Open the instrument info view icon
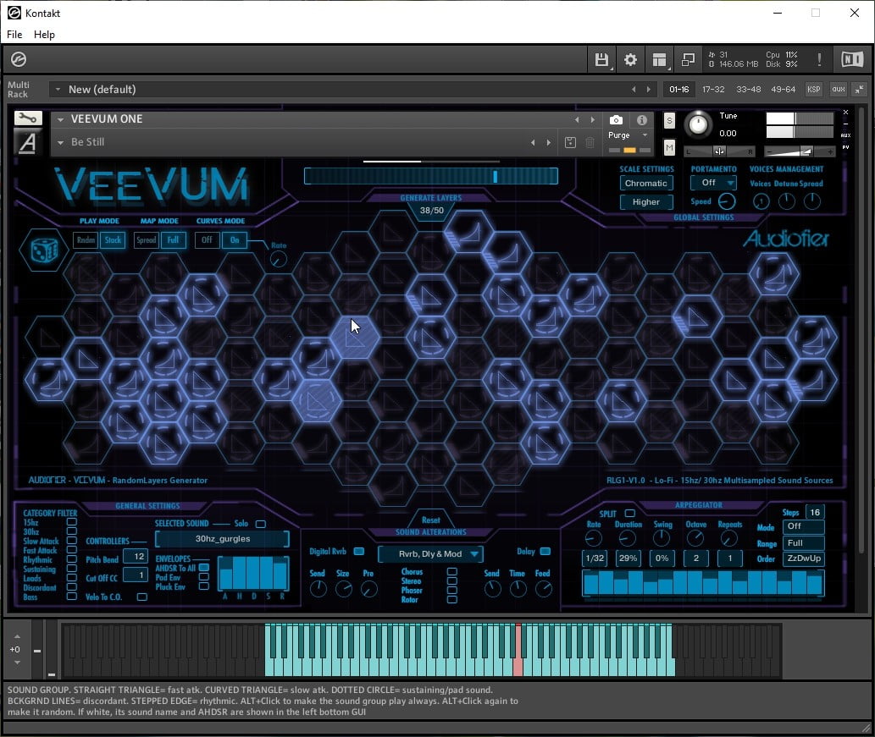Viewport: 875px width, 737px height. pos(642,120)
